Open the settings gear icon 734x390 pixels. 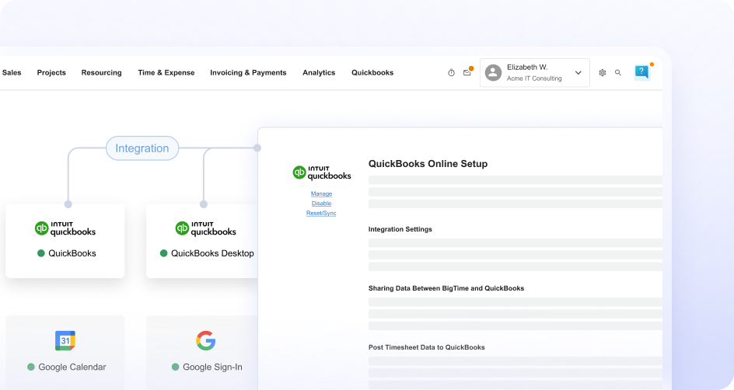(602, 73)
